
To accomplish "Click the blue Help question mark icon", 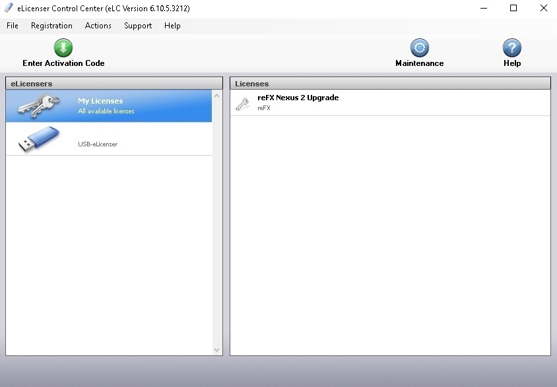I will click(512, 48).
